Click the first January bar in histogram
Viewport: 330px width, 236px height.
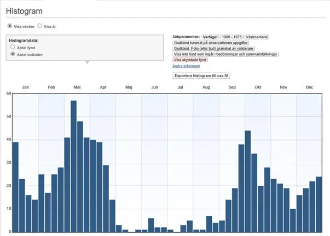[x=15, y=186]
